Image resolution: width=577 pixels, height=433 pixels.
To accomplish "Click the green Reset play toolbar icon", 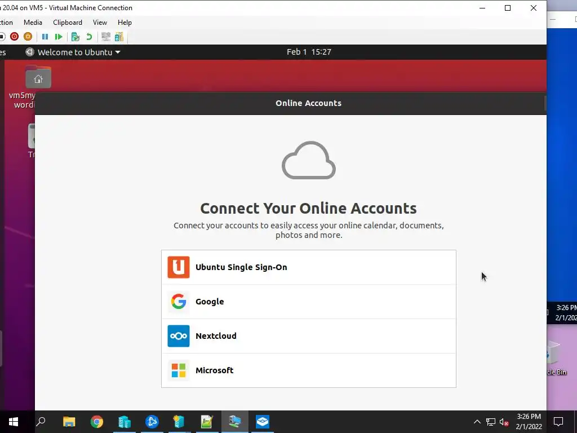I will click(x=59, y=37).
